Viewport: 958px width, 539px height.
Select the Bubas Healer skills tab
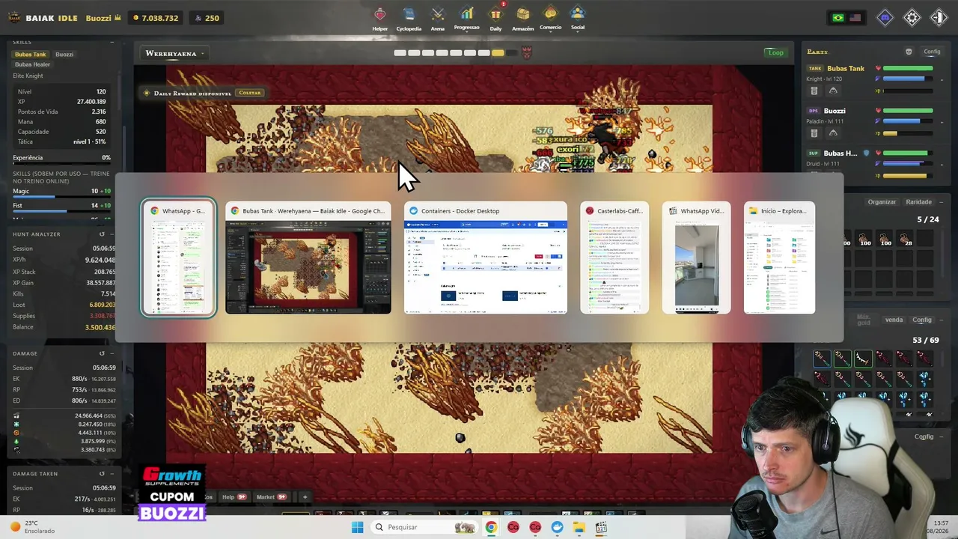point(33,64)
